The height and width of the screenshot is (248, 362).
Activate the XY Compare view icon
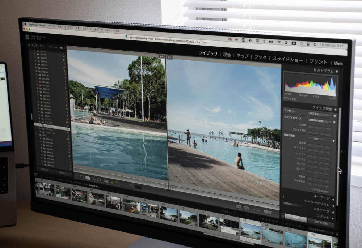pyautogui.click(x=88, y=178)
